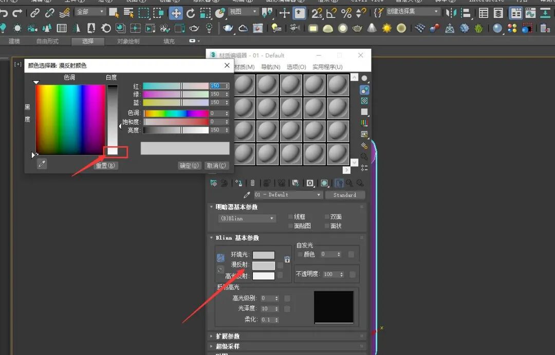Click the Delete (trash) icon in Material Editor

(253, 183)
